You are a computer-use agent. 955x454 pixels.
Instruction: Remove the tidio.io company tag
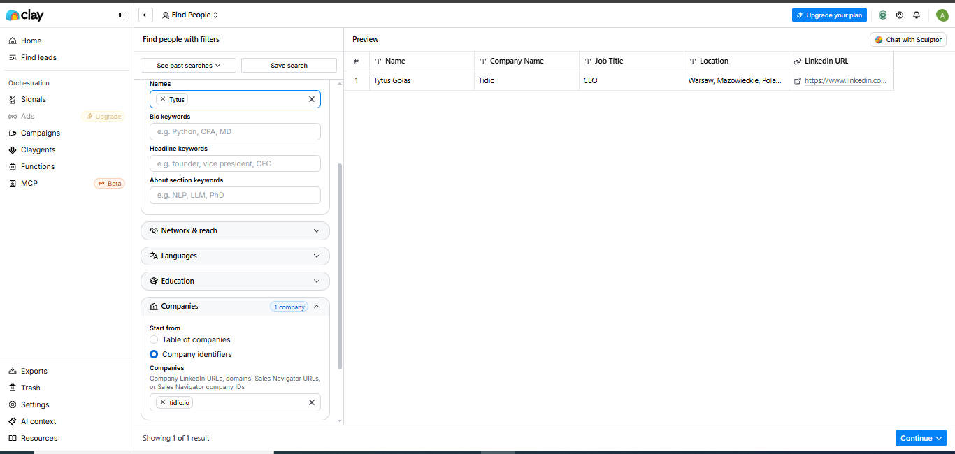163,402
